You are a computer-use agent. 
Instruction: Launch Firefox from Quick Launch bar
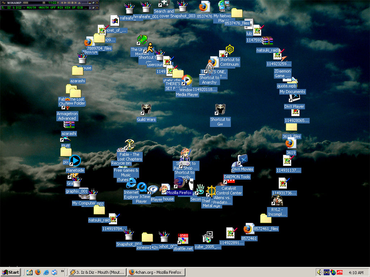38,272
